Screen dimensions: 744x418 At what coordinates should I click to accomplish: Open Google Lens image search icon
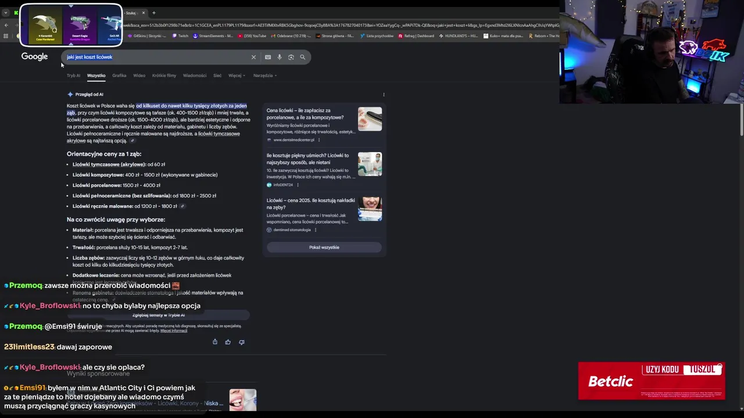click(291, 57)
